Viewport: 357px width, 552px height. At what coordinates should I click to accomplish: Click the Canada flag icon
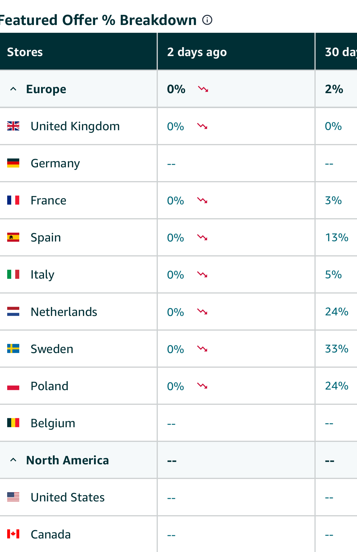[x=13, y=534]
